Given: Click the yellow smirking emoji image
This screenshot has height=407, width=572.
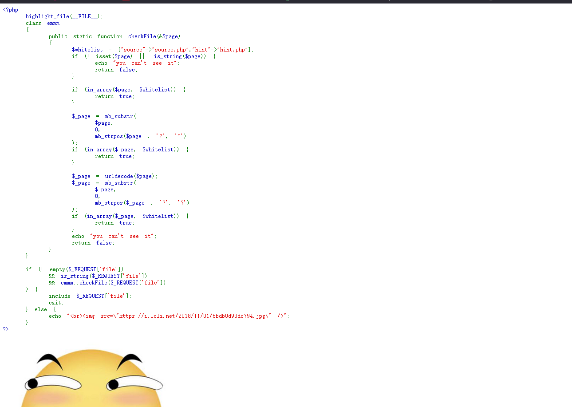Looking at the screenshot, I should 93,378.
